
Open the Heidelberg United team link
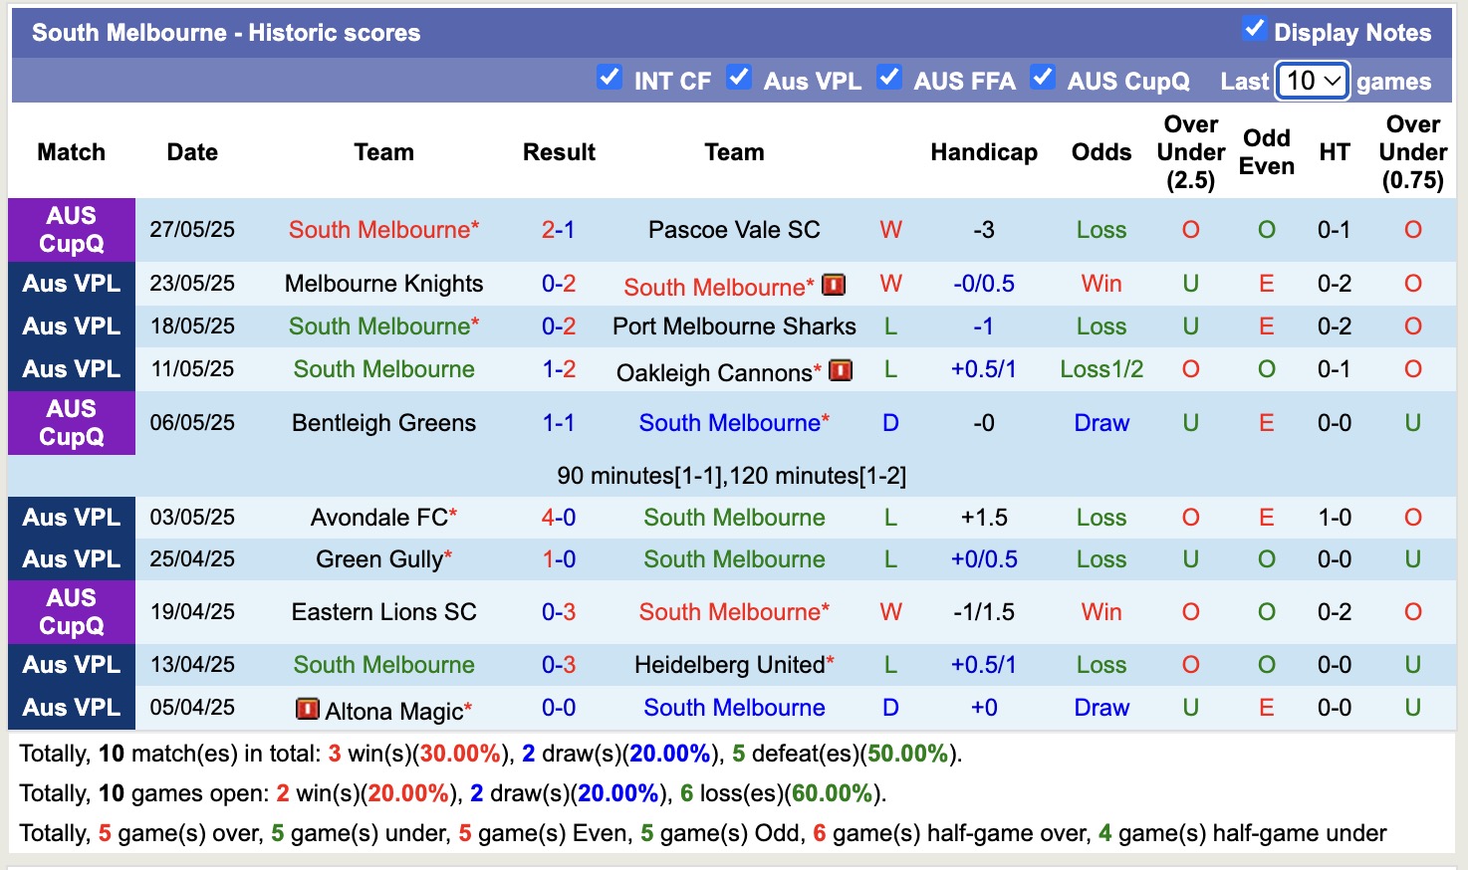[727, 664]
